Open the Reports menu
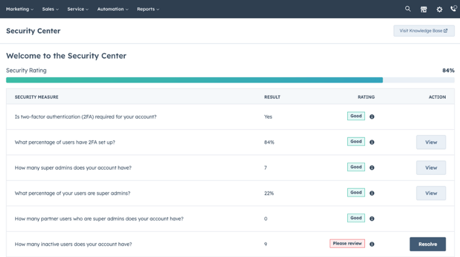 (x=148, y=9)
